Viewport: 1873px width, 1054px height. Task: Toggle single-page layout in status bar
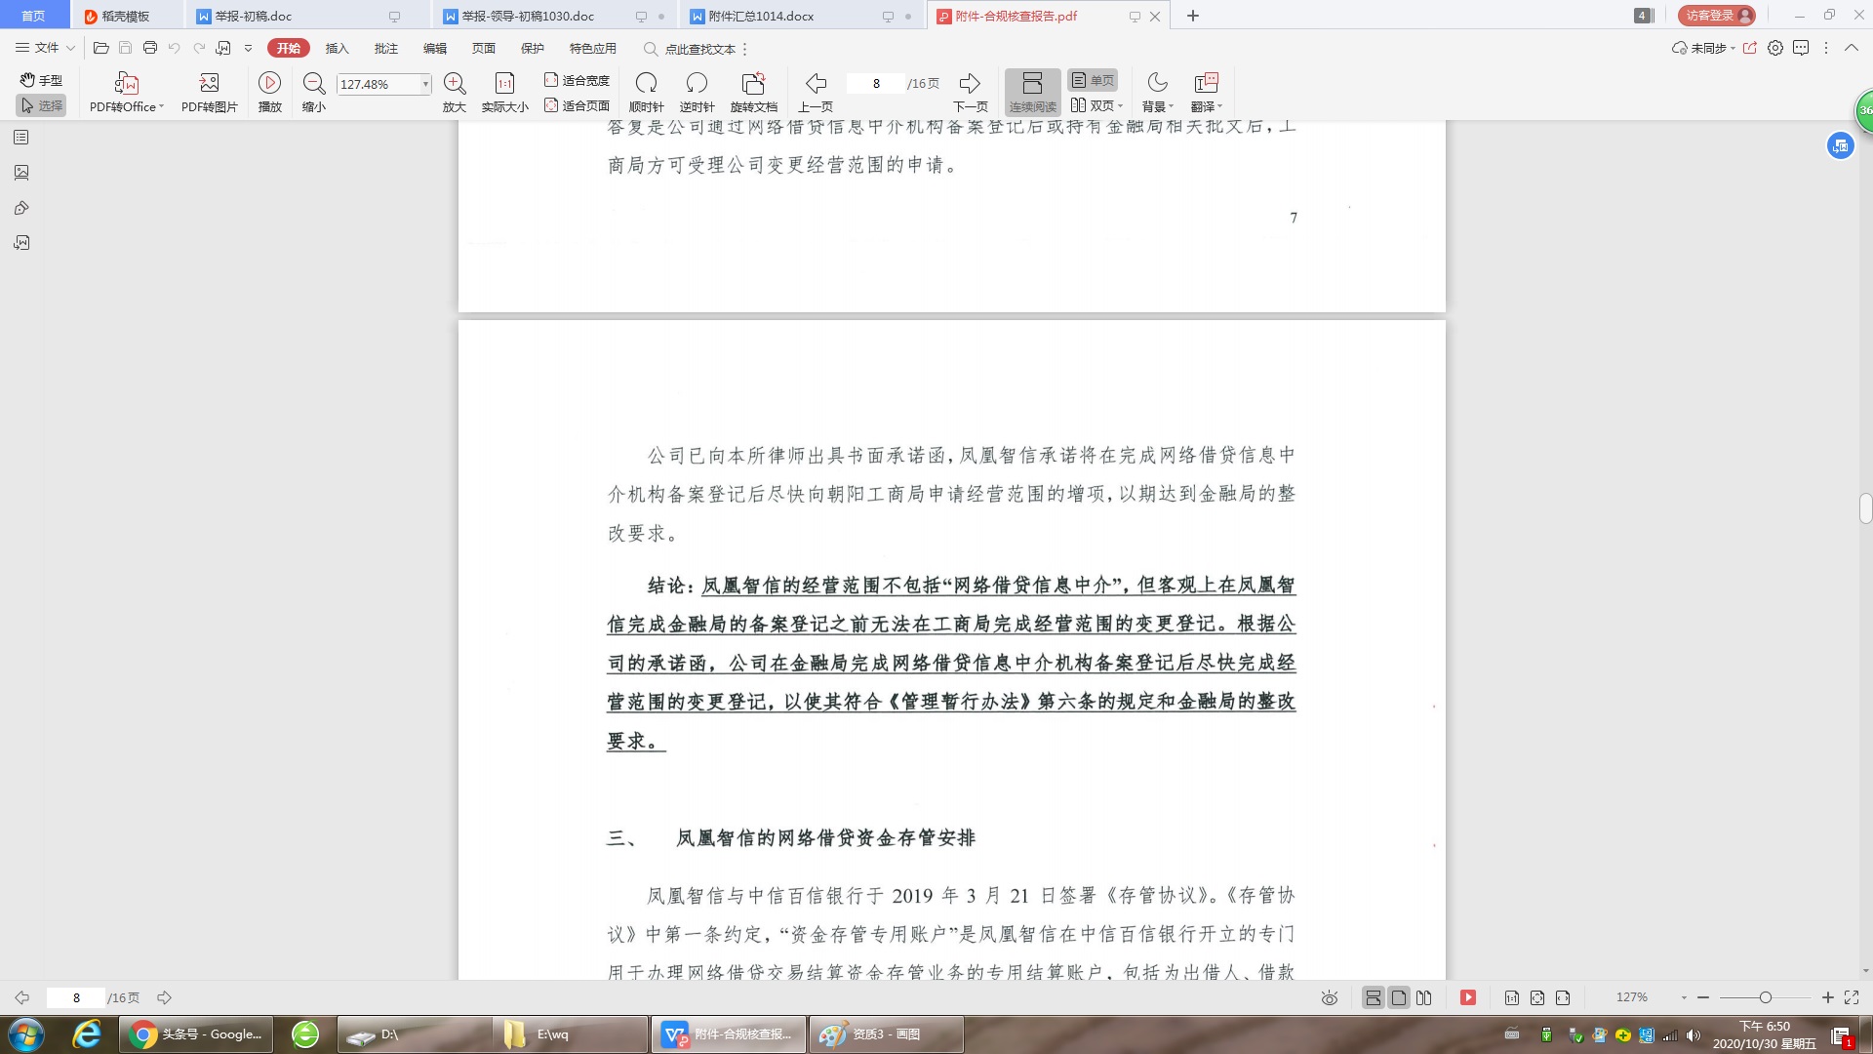pos(1399,997)
